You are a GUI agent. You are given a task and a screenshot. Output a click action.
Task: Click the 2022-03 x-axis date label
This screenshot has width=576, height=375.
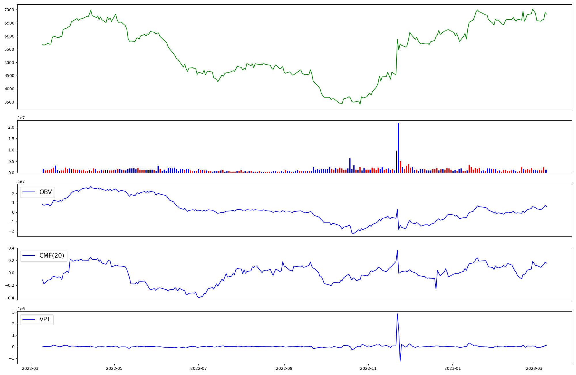[30, 368]
